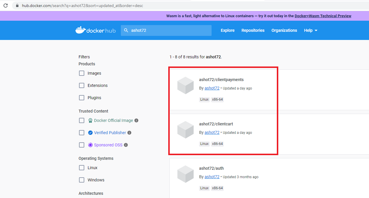Image resolution: width=369 pixels, height=198 pixels.
Task: Expand the Help dropdown menu
Action: point(310,30)
